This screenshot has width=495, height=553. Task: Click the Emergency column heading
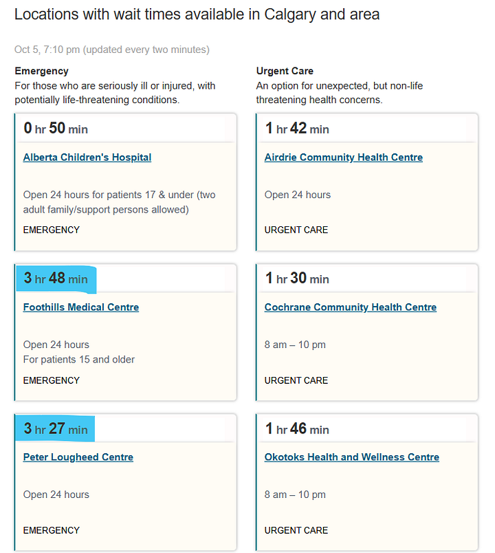pyautogui.click(x=42, y=71)
